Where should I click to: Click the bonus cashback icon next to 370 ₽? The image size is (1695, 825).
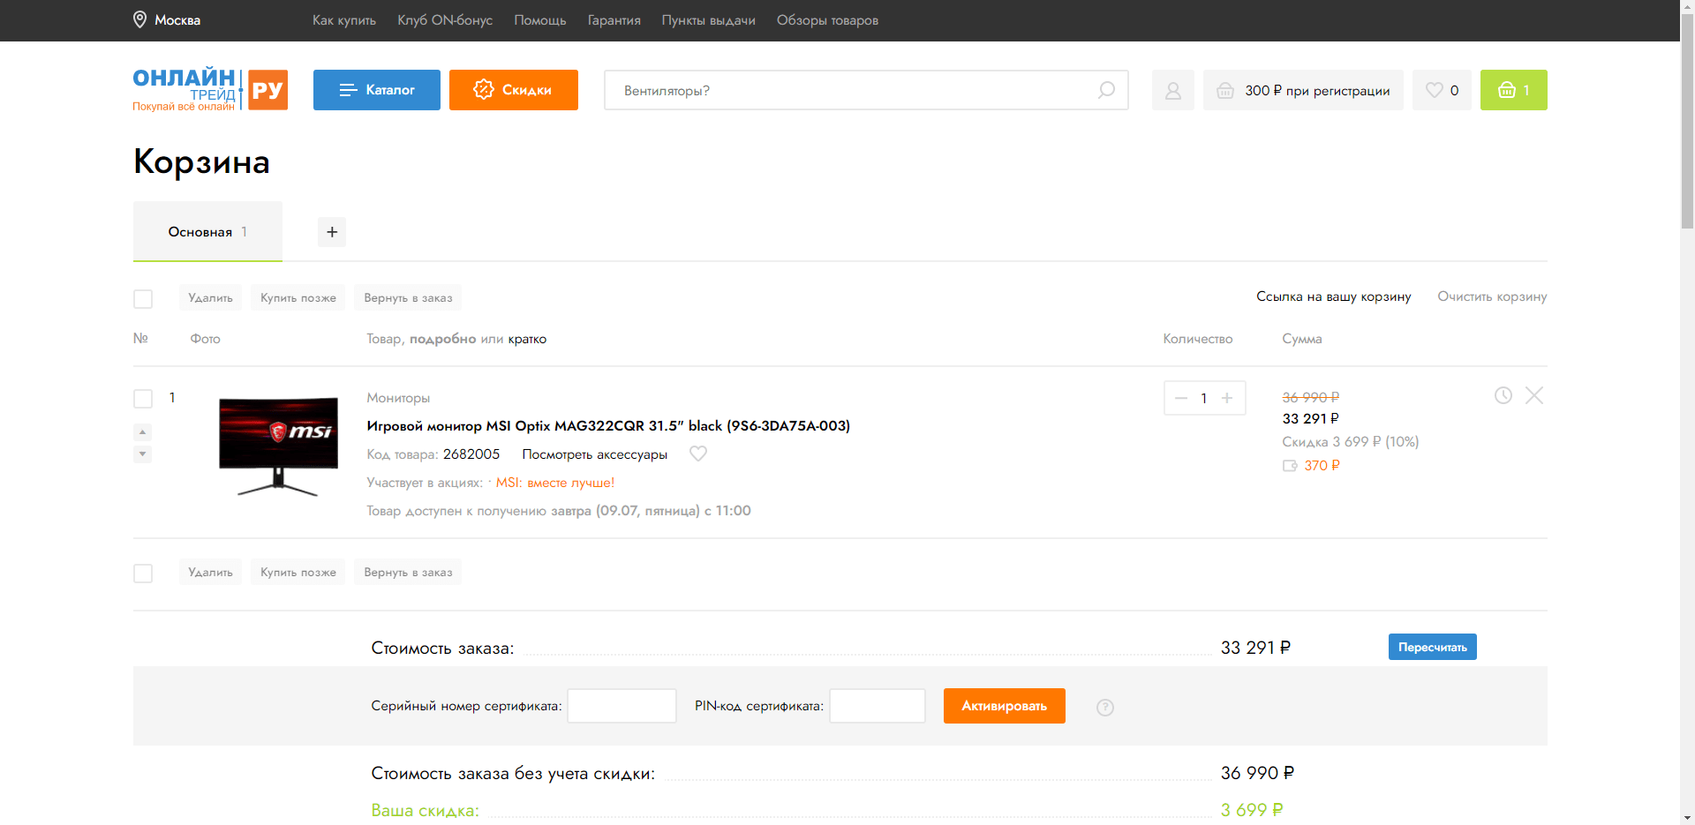(1290, 466)
